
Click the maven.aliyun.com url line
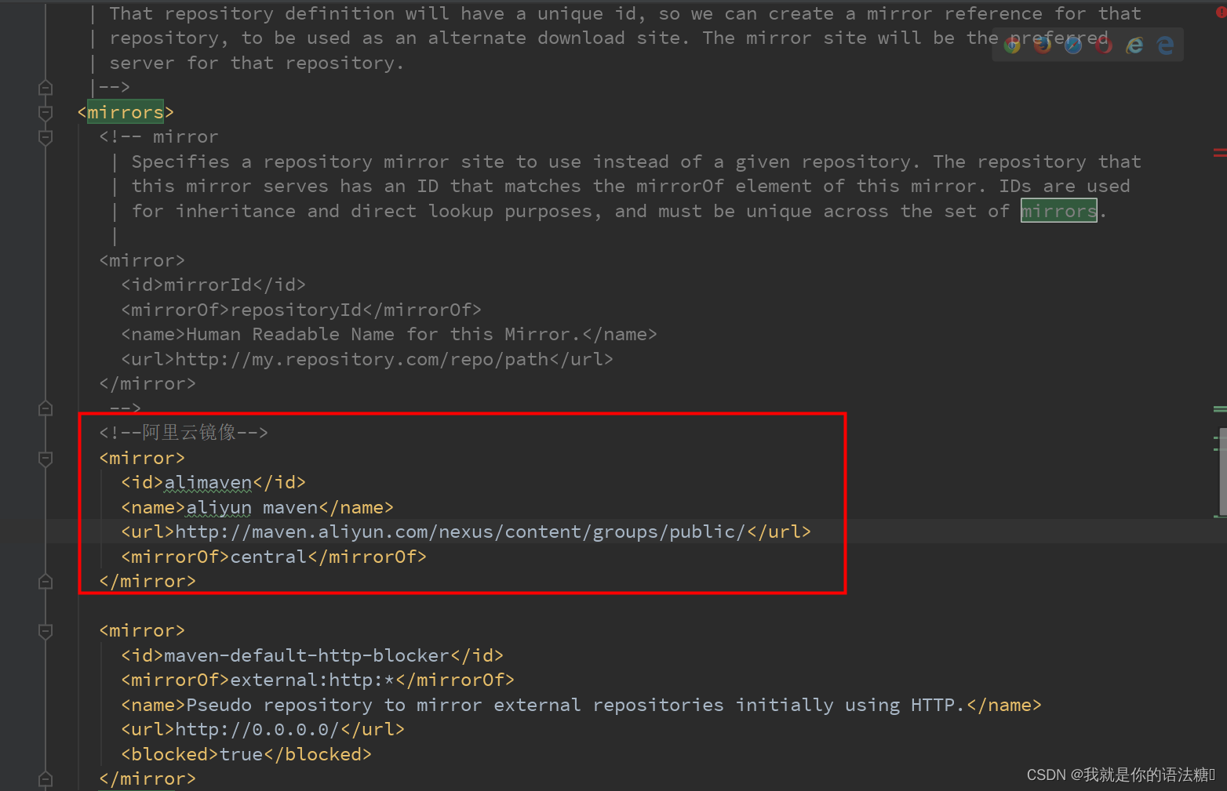(466, 532)
